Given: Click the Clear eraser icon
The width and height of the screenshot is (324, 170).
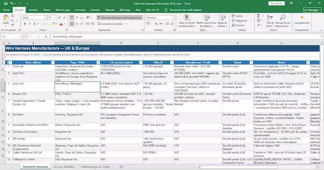Looking at the screenshot, I should 258,25.
